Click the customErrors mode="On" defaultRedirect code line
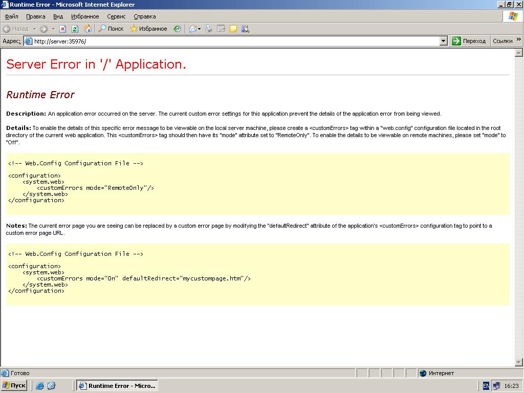The height and width of the screenshot is (393, 524). tap(144, 278)
